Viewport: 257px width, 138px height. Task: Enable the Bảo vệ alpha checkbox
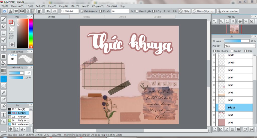point(214,51)
